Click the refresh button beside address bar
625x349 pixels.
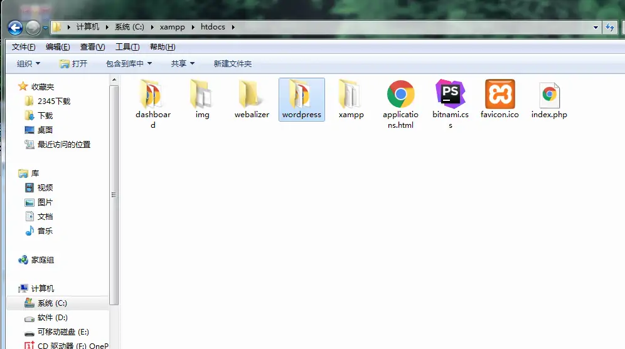pyautogui.click(x=610, y=28)
